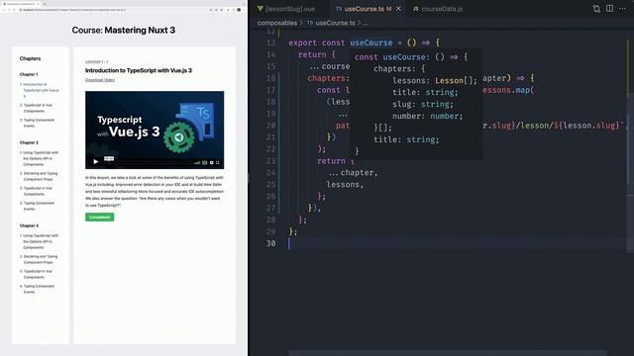Enter fullscreen on the video player
This screenshot has height=356, width=634.
(x=218, y=162)
